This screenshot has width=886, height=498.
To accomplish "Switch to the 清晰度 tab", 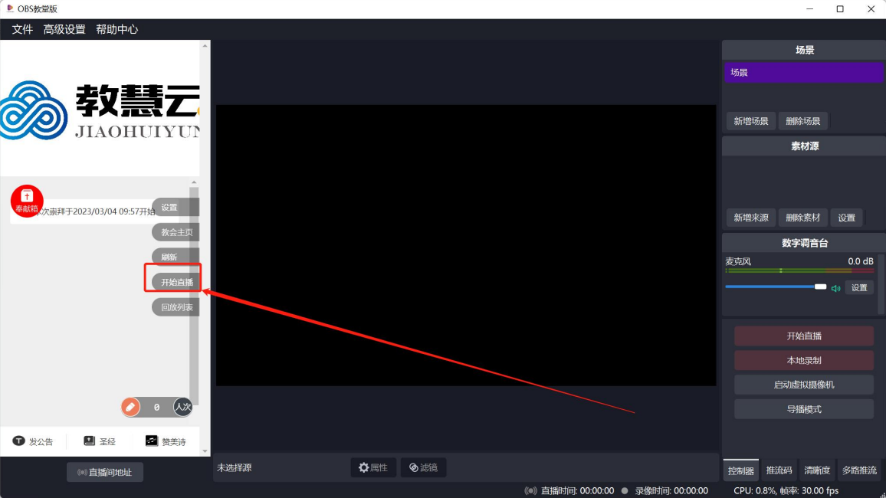I will [x=816, y=470].
